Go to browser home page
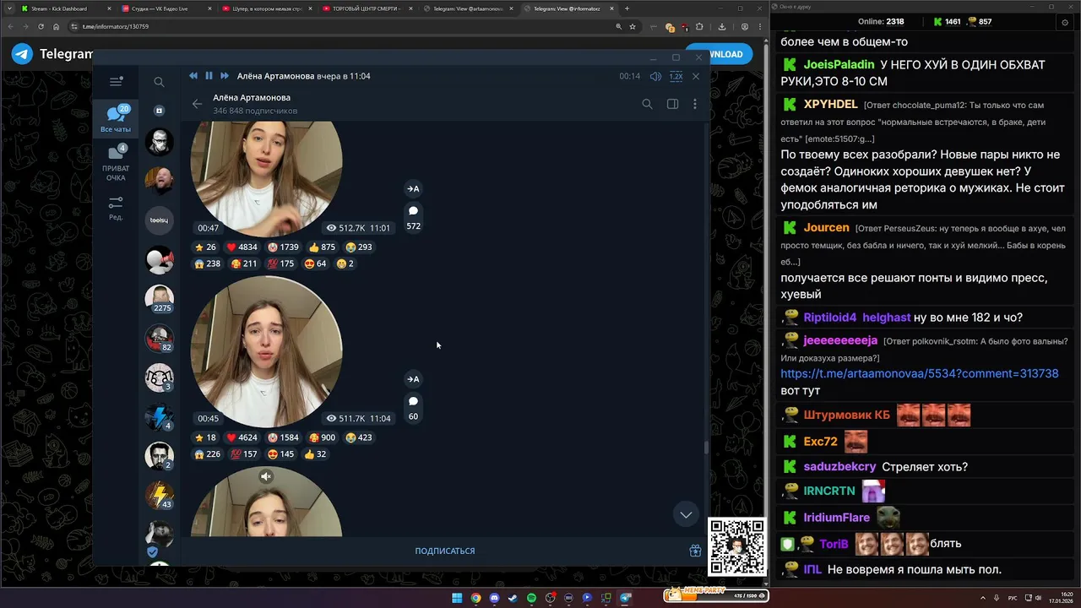The image size is (1081, 608). pyautogui.click(x=56, y=26)
